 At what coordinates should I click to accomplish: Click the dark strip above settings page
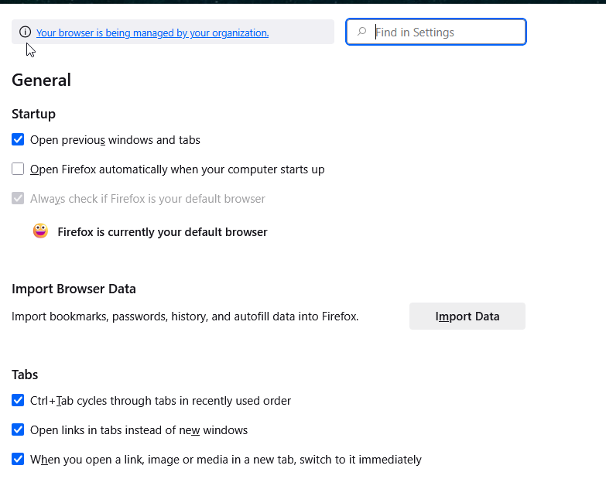[310, 2]
